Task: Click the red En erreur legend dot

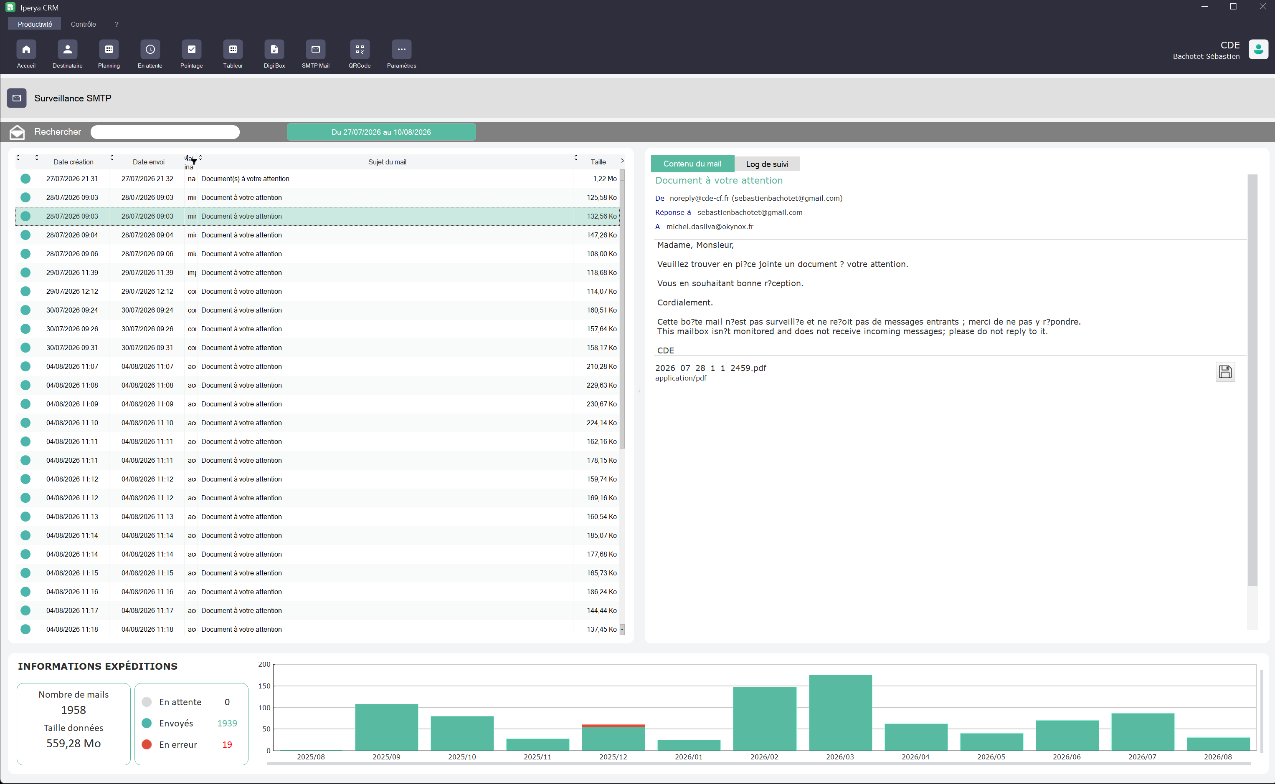Action: click(x=146, y=745)
